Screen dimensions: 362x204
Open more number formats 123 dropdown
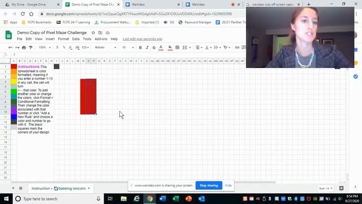[85, 48]
